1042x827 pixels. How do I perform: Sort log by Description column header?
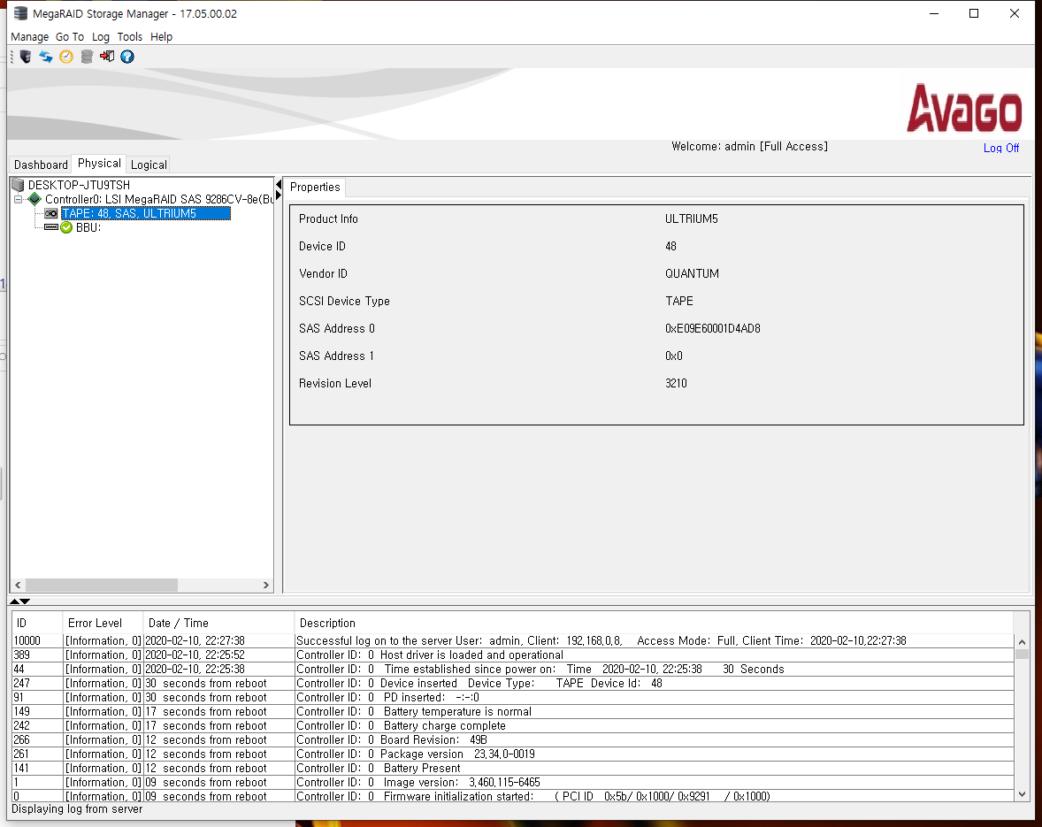tap(654, 623)
